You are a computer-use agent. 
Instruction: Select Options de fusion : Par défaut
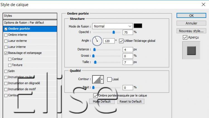24,22
